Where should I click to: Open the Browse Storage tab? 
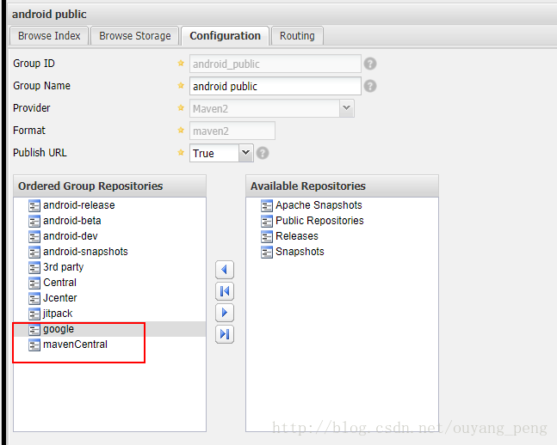135,36
